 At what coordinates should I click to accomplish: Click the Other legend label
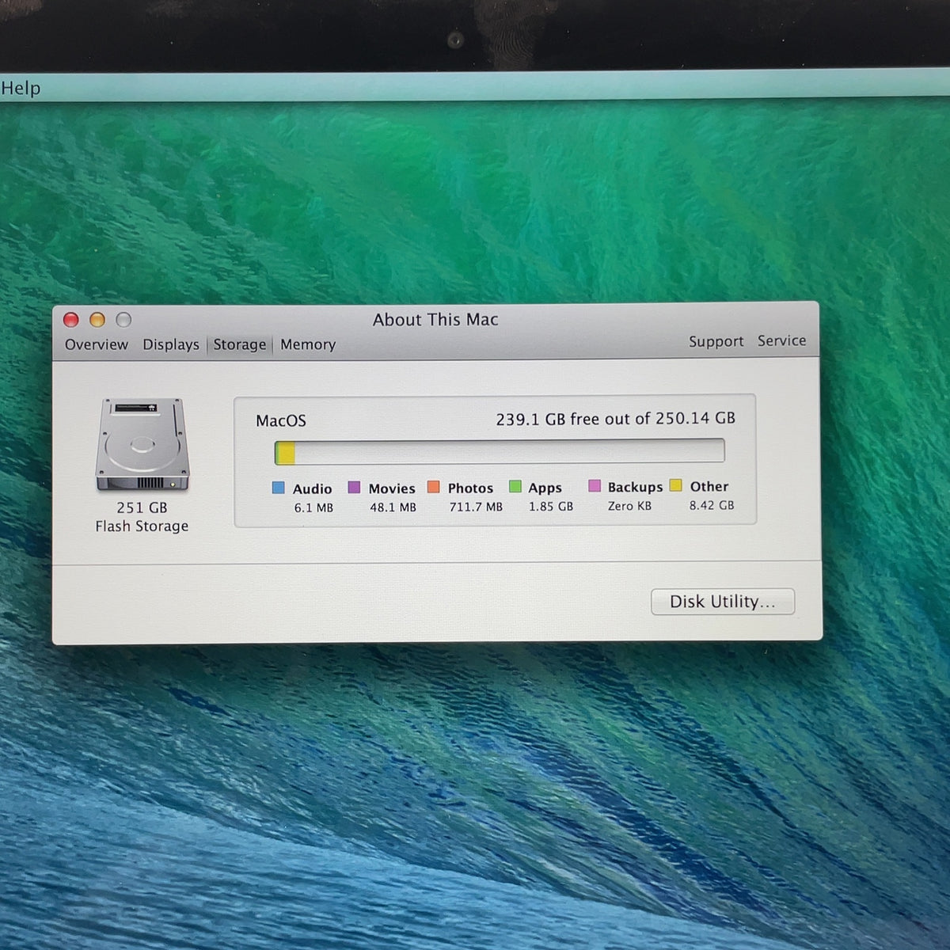click(709, 486)
